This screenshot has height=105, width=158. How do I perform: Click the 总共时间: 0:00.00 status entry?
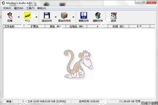[89, 101]
